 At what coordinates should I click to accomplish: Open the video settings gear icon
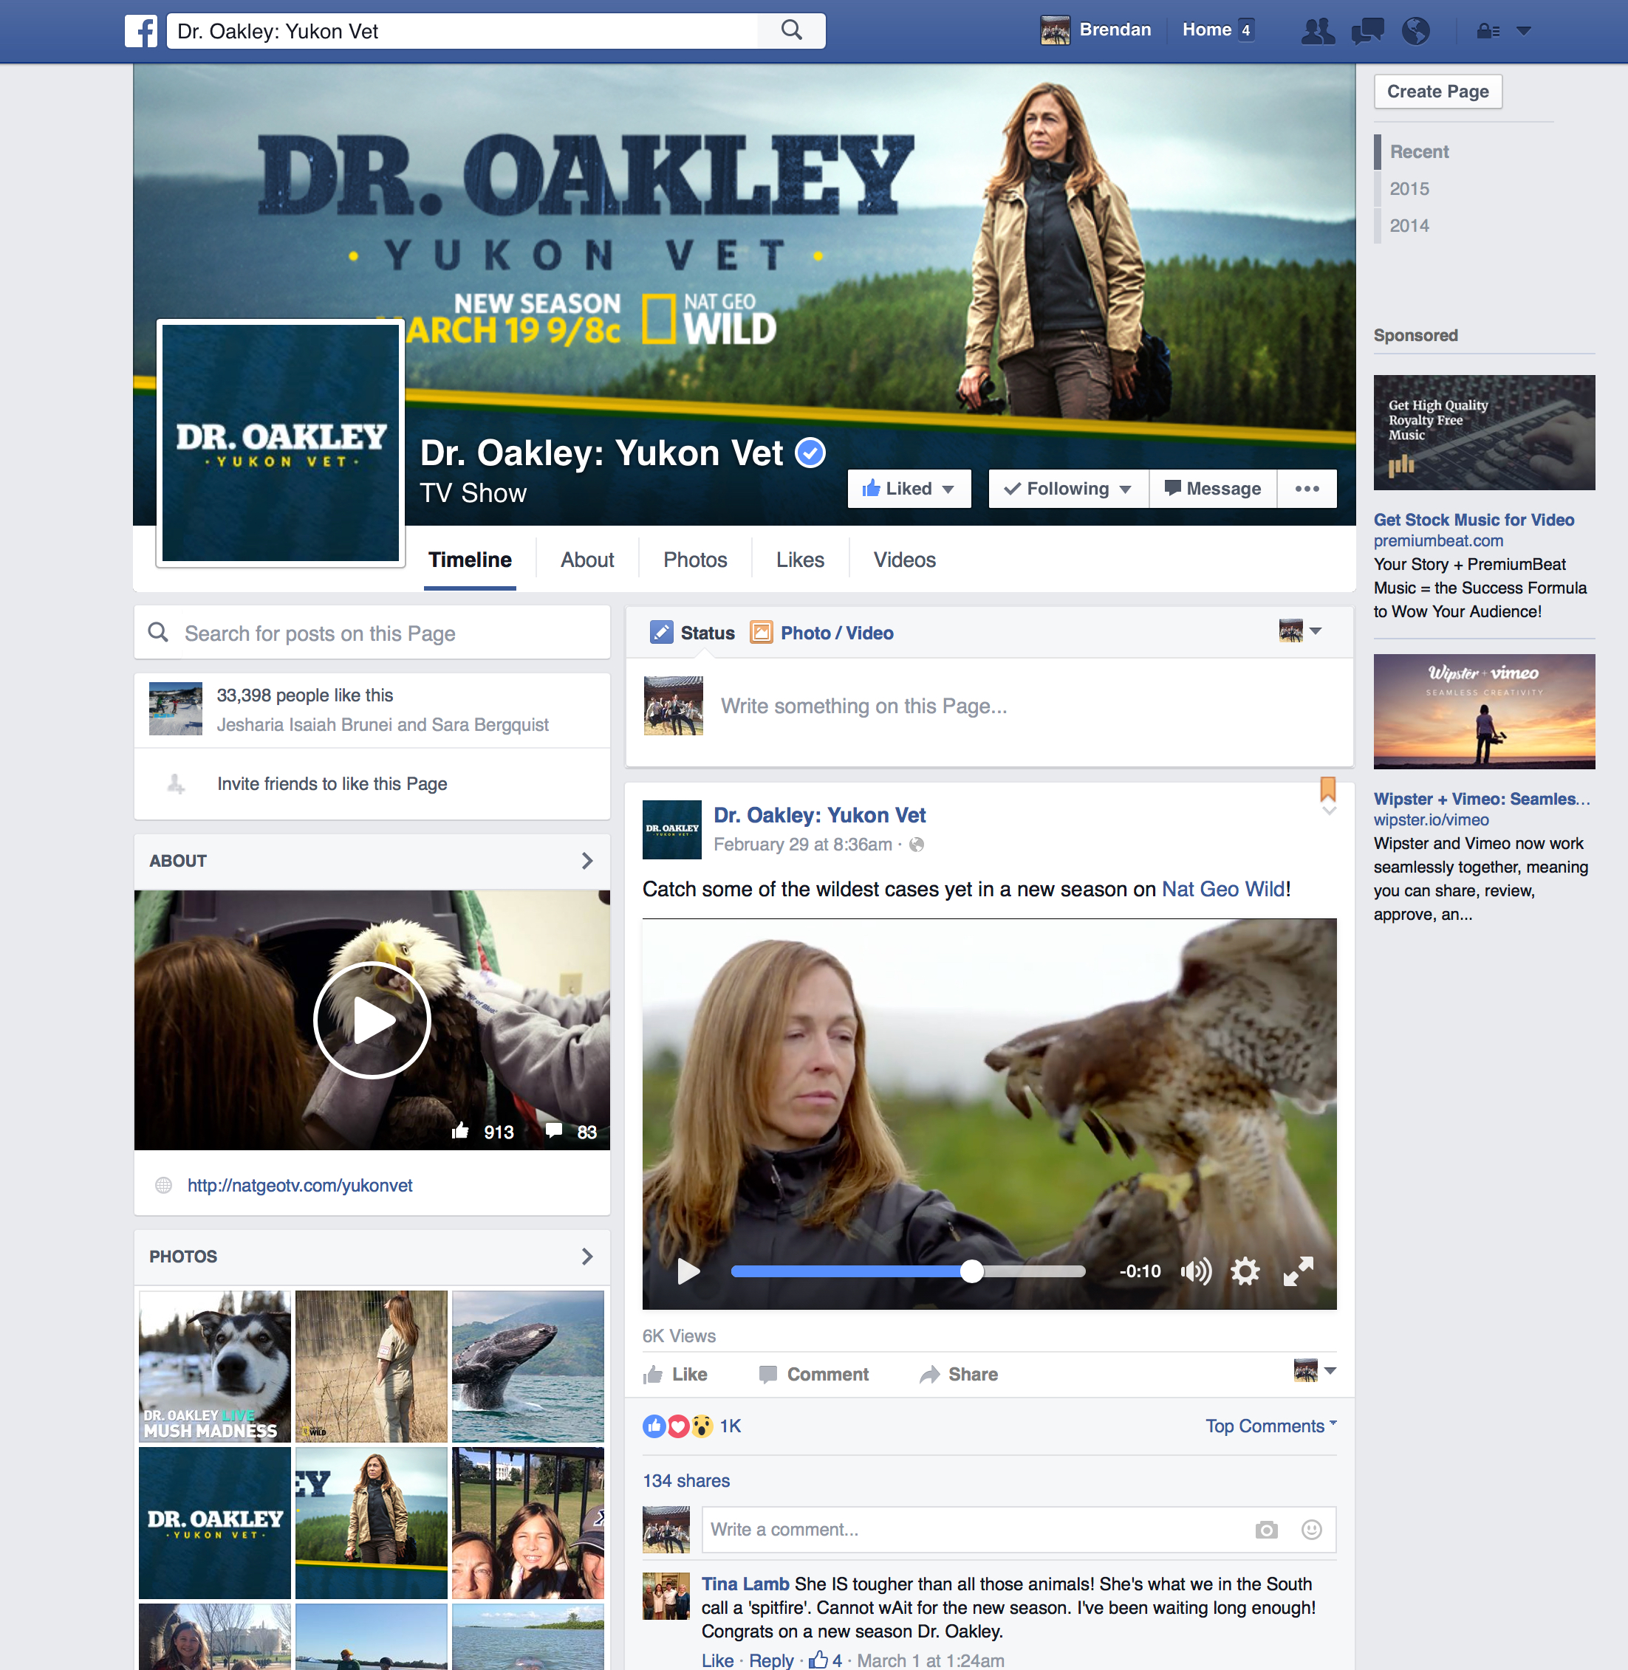1244,1272
